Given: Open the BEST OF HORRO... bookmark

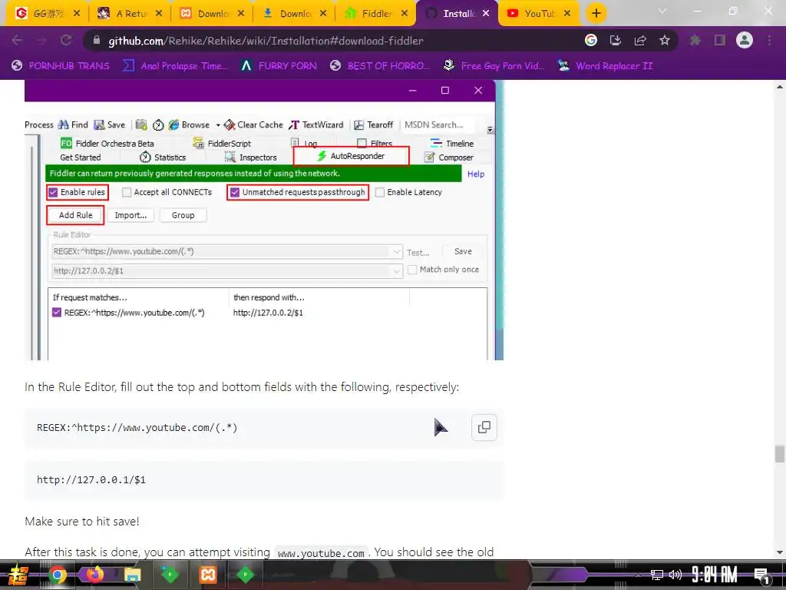Looking at the screenshot, I should [380, 66].
